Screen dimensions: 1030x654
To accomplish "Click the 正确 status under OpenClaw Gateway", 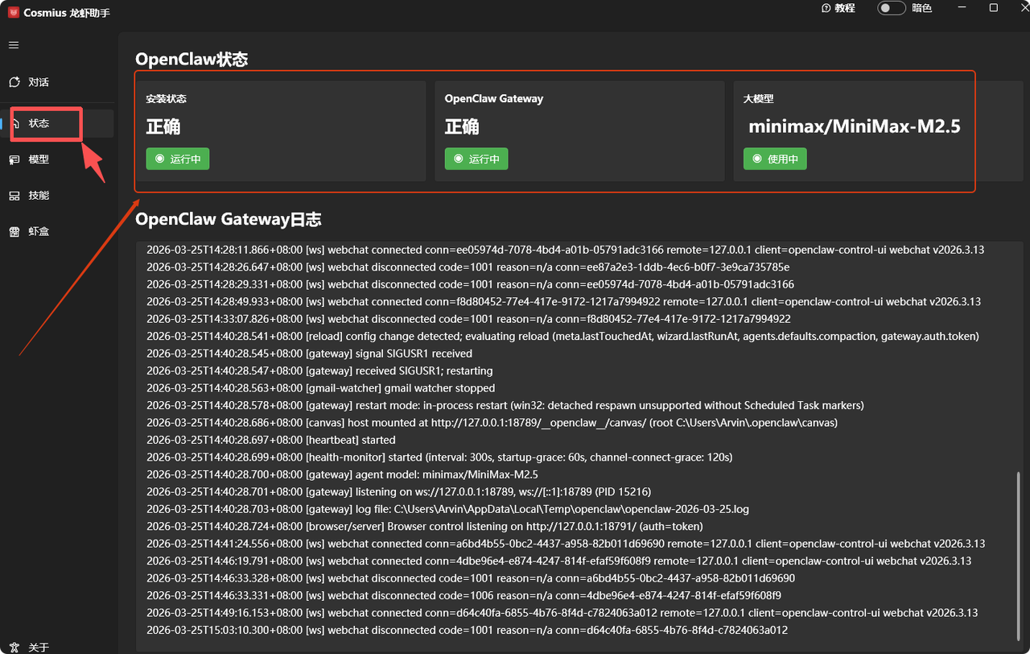I will (462, 126).
